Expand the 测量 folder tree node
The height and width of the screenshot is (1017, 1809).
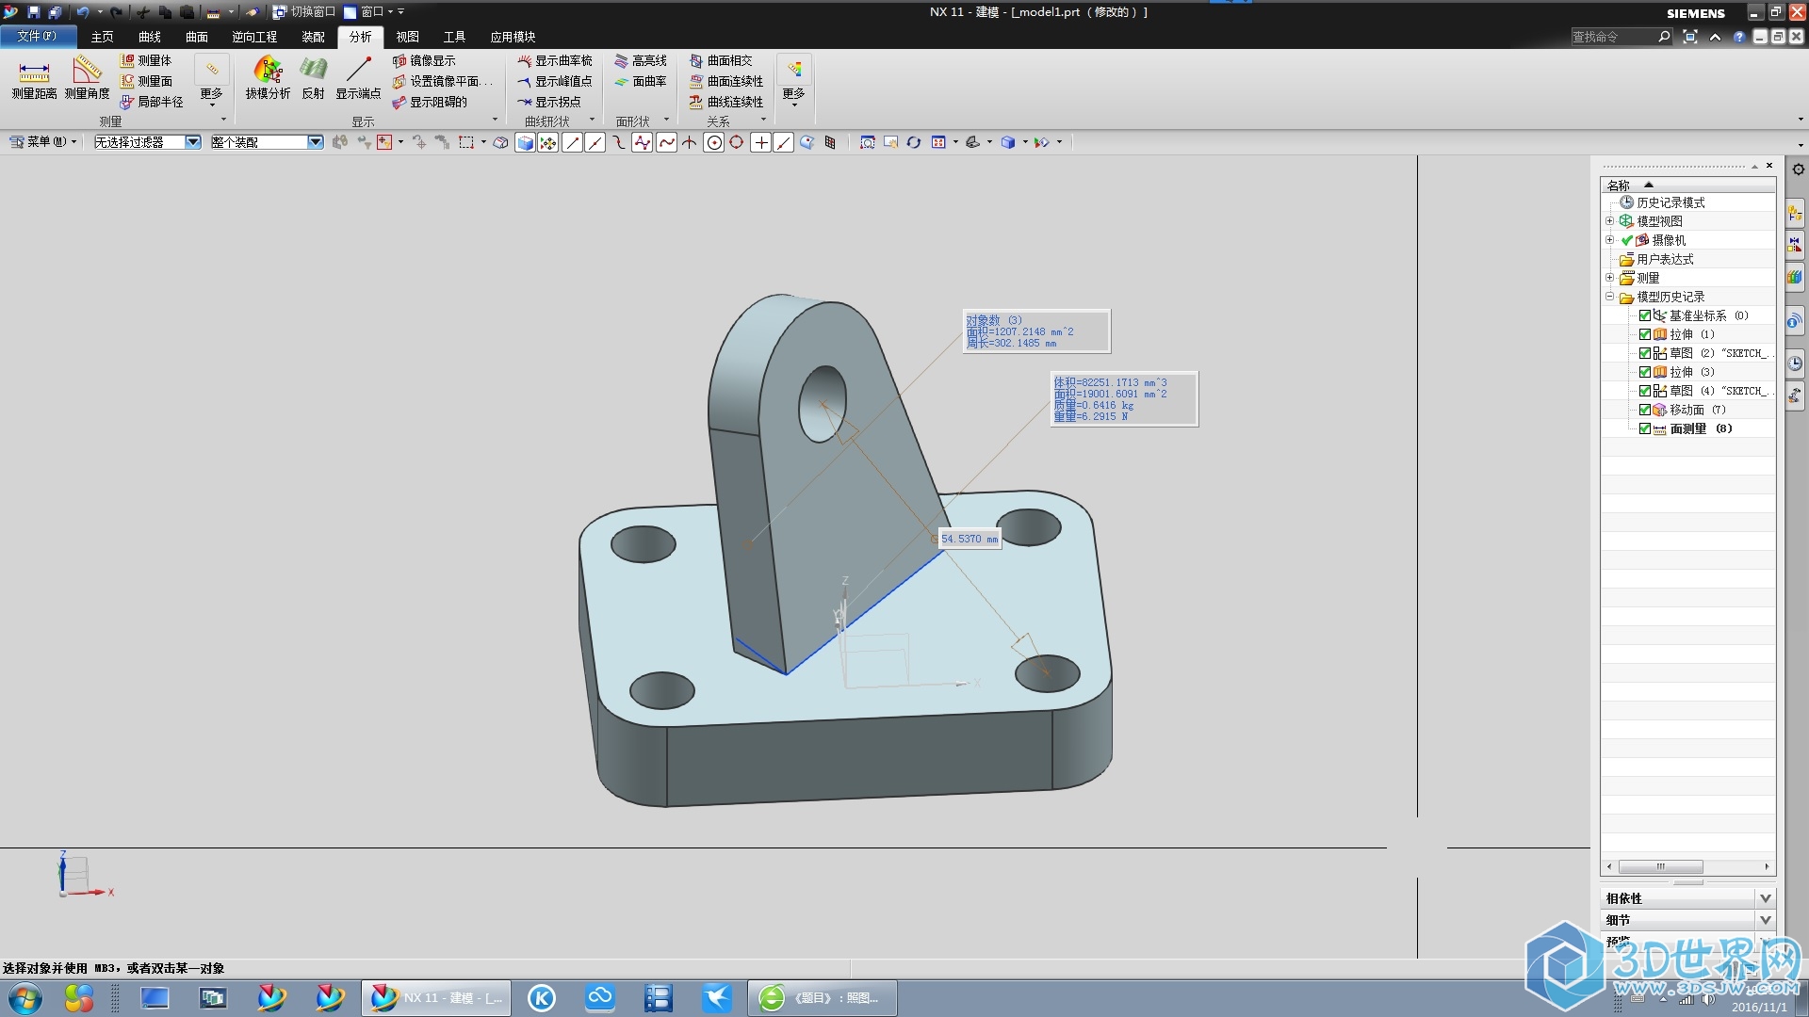[1610, 278]
